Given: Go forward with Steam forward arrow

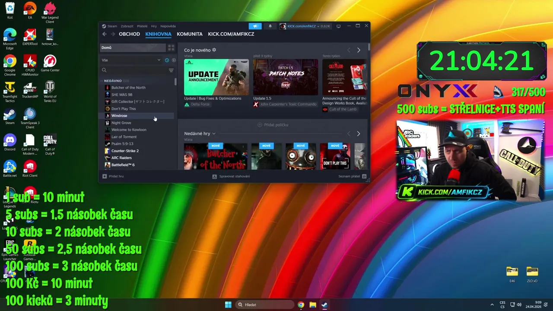Looking at the screenshot, I should [x=113, y=34].
